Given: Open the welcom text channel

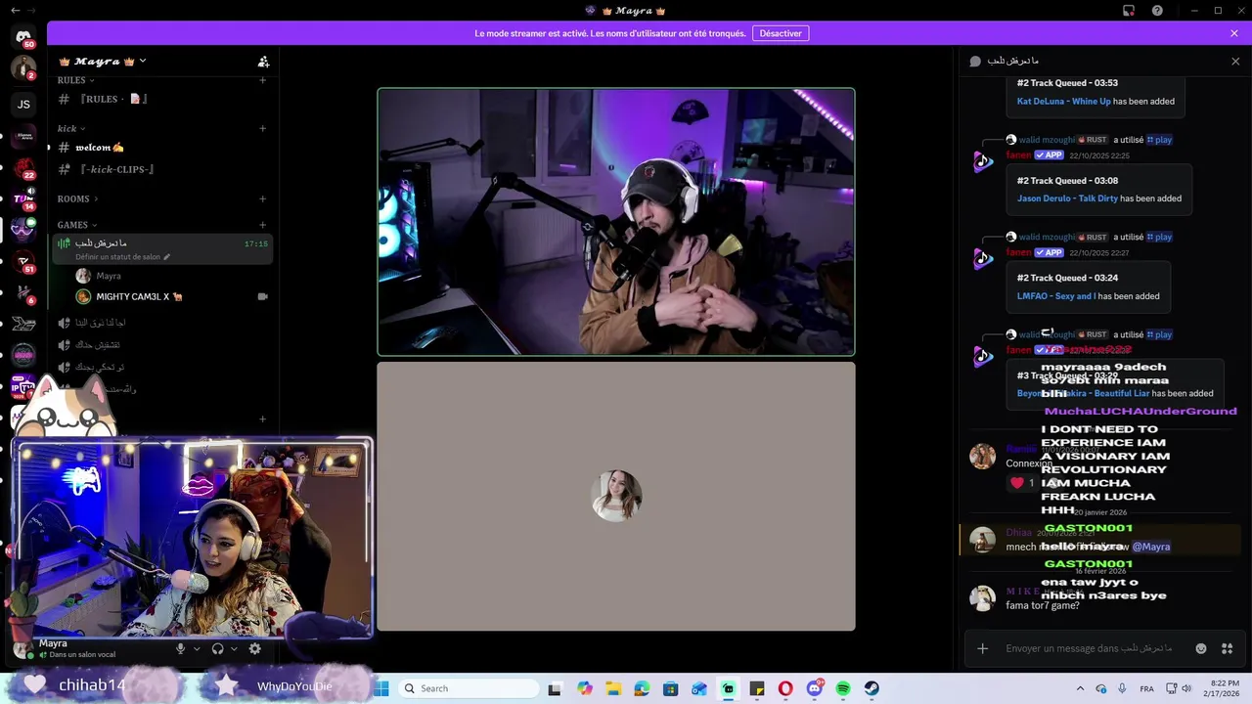Looking at the screenshot, I should 162,148.
